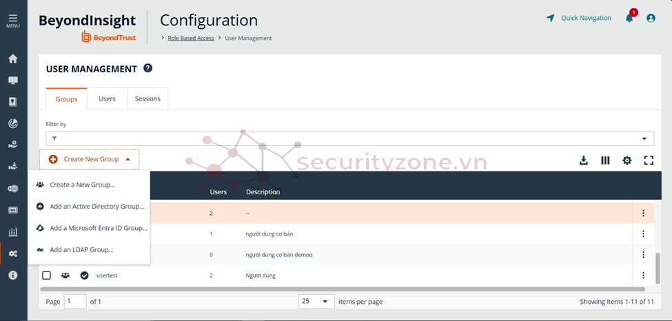Open grid settings gear icon

click(x=627, y=160)
